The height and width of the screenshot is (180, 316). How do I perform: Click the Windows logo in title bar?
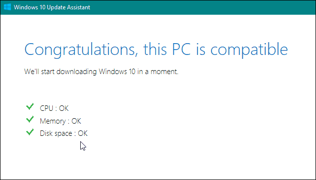tap(7, 7)
